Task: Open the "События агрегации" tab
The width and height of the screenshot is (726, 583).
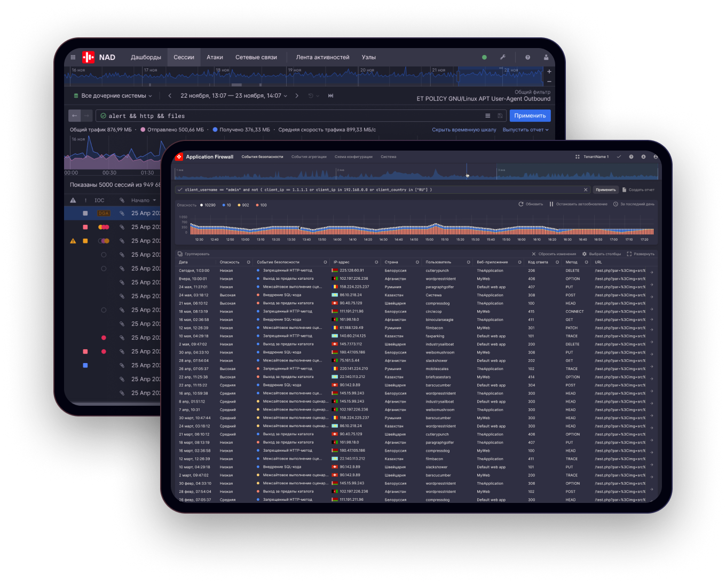Action: click(x=309, y=157)
